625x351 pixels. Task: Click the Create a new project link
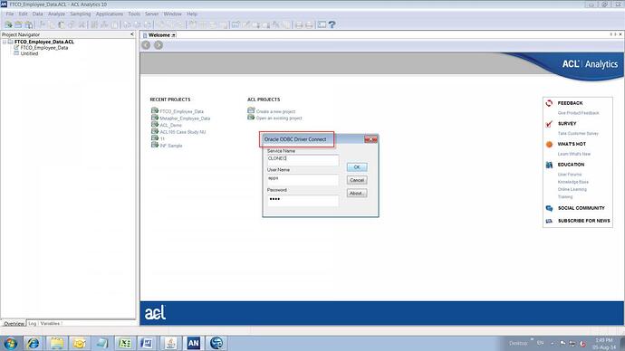pyautogui.click(x=275, y=111)
